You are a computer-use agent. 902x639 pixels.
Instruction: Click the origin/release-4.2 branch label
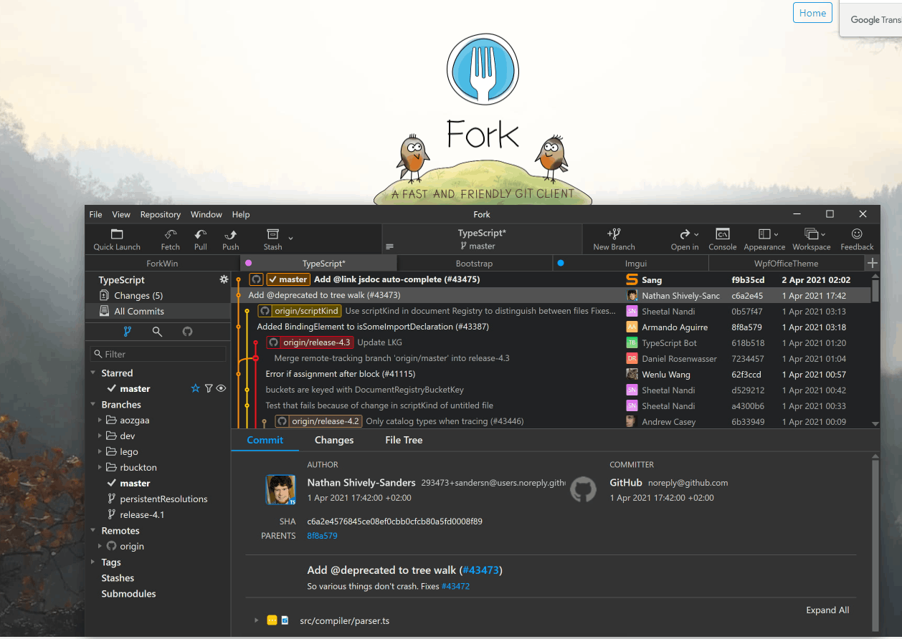[x=318, y=421]
